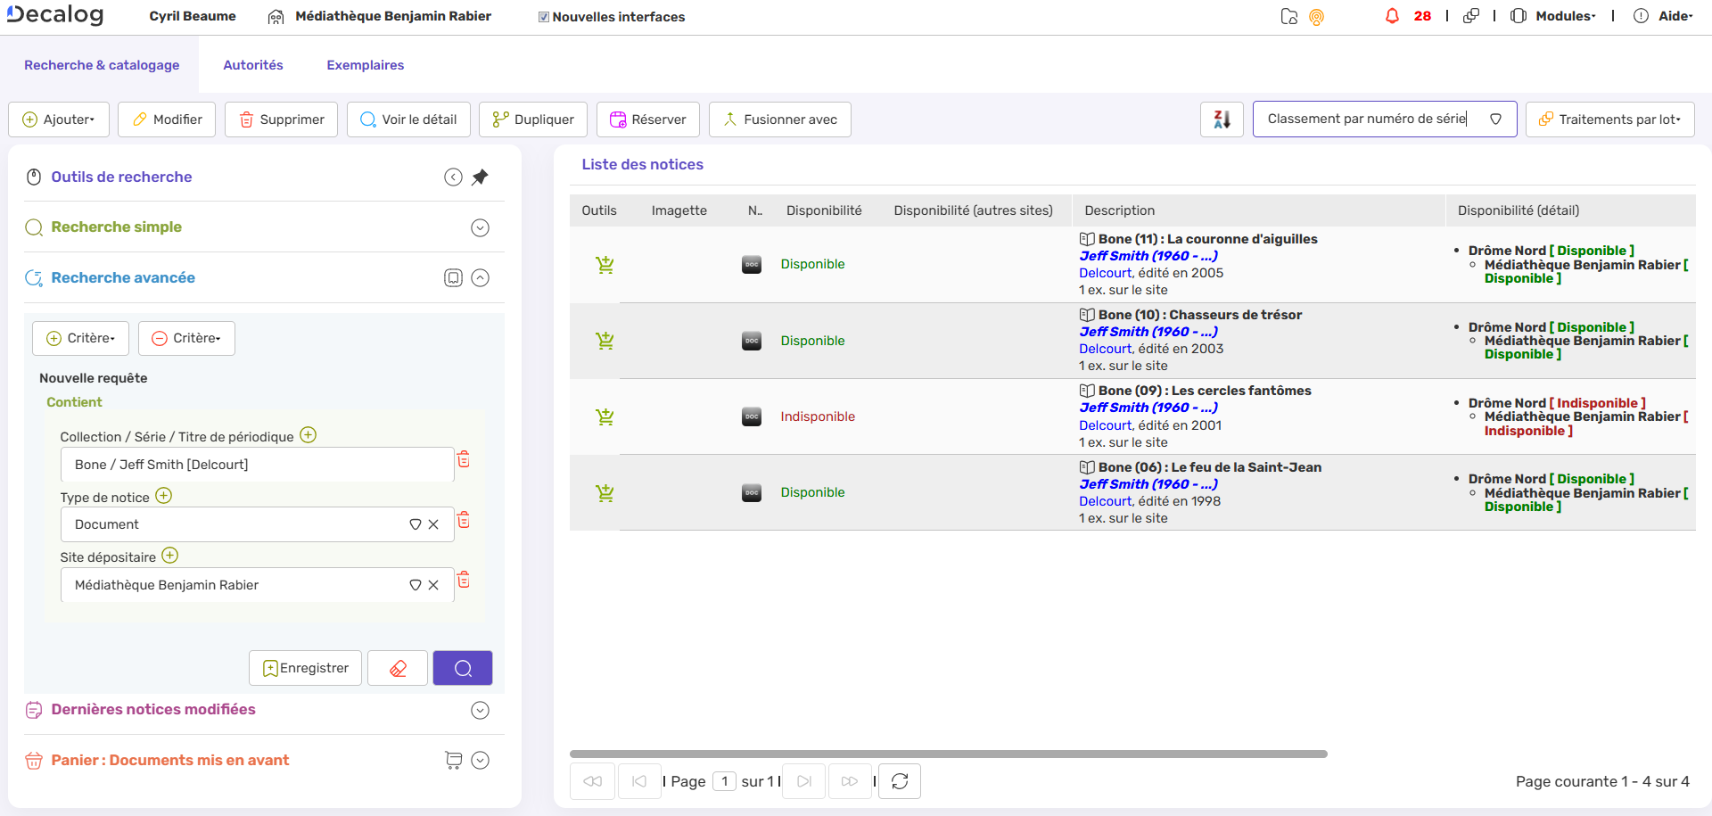Image resolution: width=1712 pixels, height=816 pixels.
Task: Clear the Site dépositaire selected value
Action: point(433,585)
